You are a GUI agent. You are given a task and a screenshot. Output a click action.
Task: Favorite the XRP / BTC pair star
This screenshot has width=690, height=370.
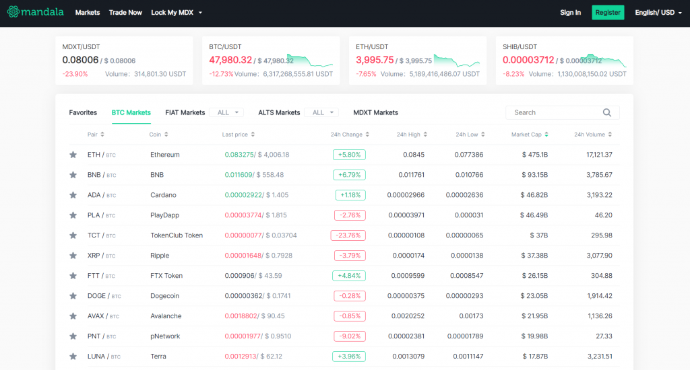73,256
